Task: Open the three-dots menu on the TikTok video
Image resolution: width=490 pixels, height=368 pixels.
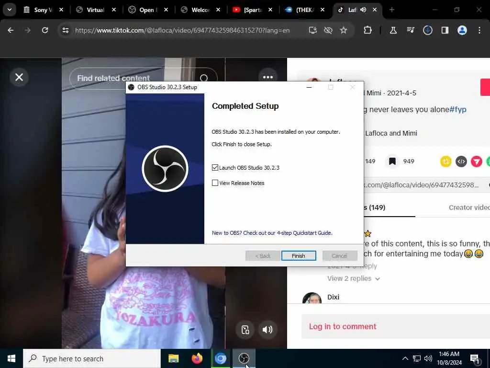Action: click(268, 77)
